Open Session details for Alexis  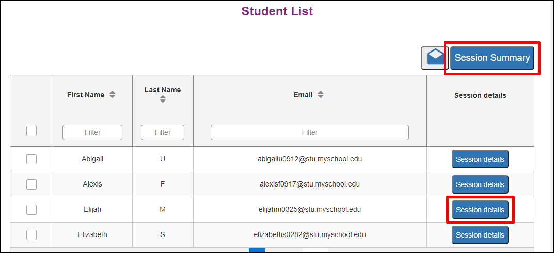point(480,184)
